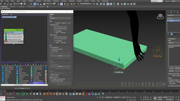Viewport: 180px width, 101px height.
Task: Click the Pick button in tyMesher parameters
Action: [171, 68]
